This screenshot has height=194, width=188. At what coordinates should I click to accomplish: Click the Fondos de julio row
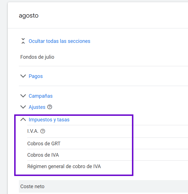pos(37,57)
